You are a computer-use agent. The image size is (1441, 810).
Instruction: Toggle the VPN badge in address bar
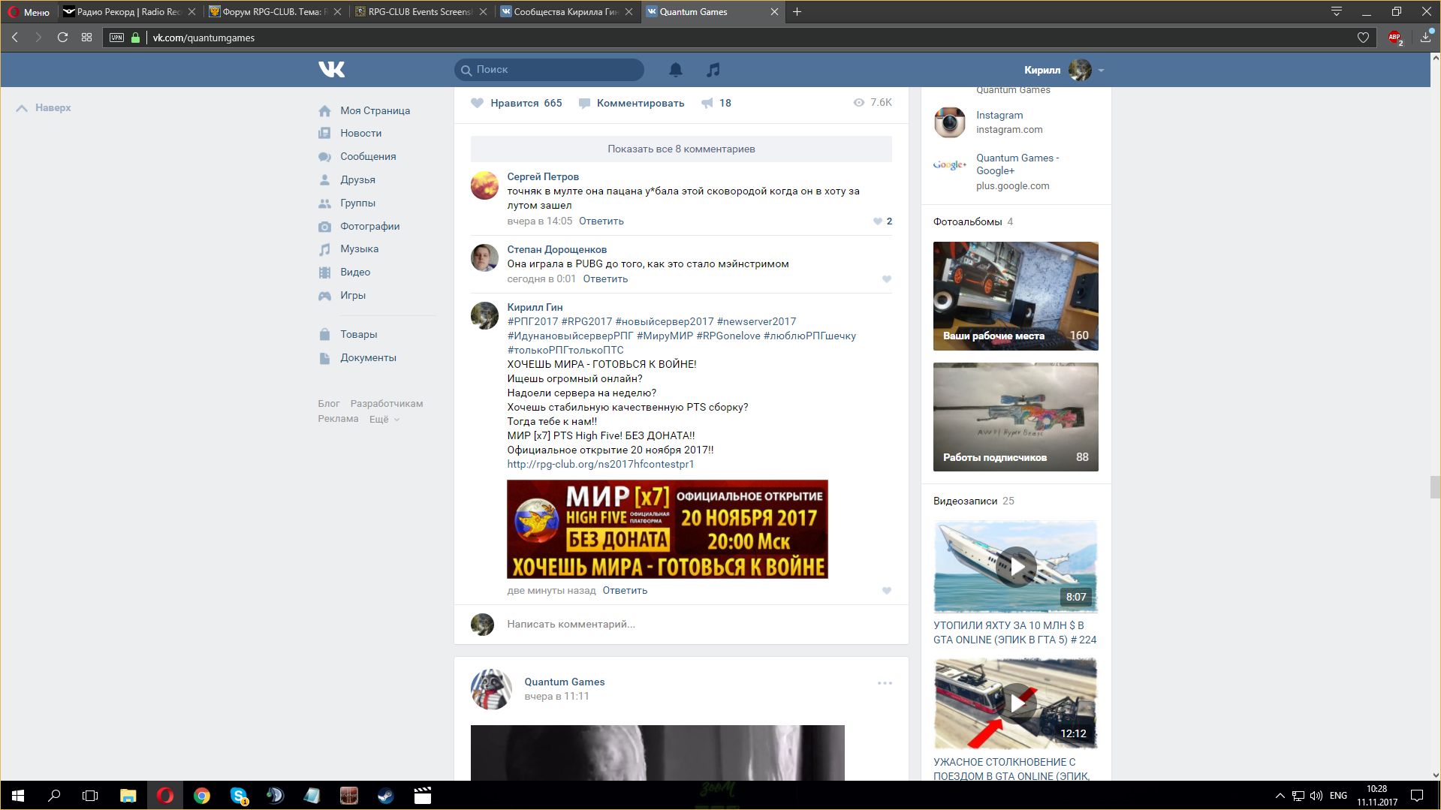(x=116, y=38)
